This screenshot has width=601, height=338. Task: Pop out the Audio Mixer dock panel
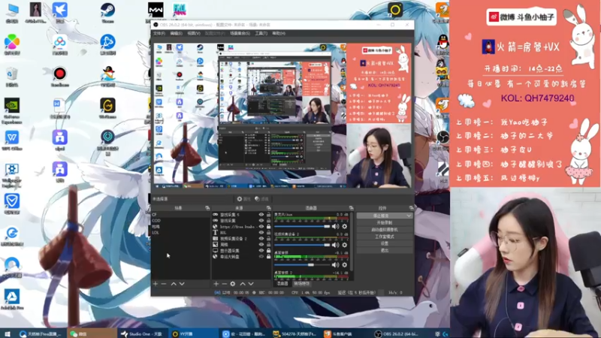(x=351, y=208)
